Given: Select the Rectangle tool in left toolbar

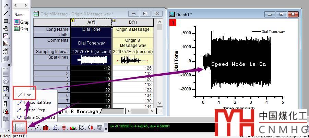Looking at the screenshot, I should tap(5, 21).
